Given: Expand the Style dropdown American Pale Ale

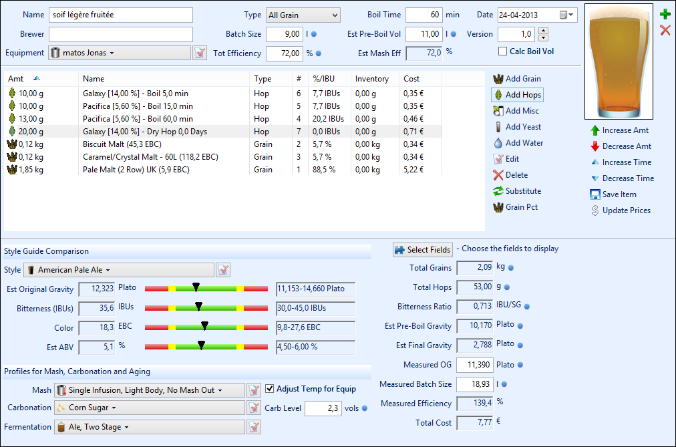Looking at the screenshot, I should tap(119, 270).
